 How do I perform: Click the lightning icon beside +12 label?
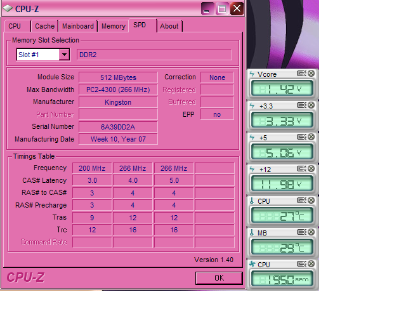pos(252,169)
